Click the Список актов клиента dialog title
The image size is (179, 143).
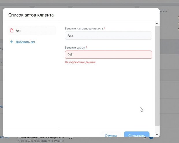click(x=31, y=15)
